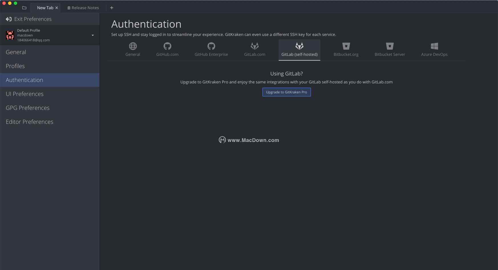Click the 184066418@qq.com email text

click(33, 40)
